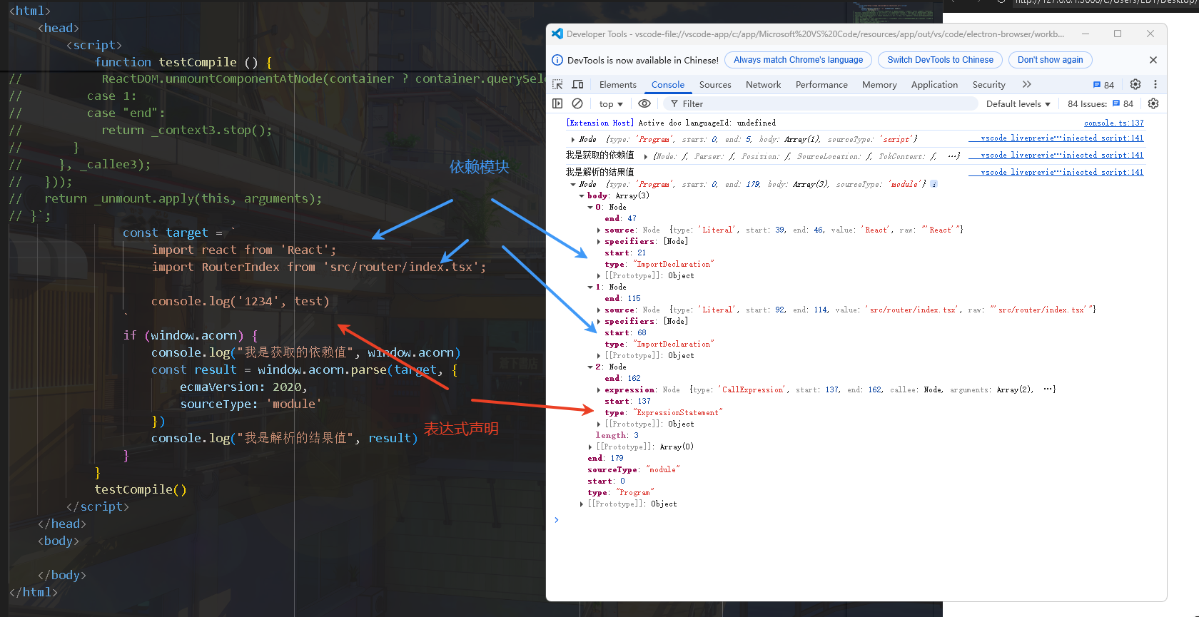The width and height of the screenshot is (1199, 617).
Task: Click the testCompile() call line in the editor
Action: [x=141, y=489]
